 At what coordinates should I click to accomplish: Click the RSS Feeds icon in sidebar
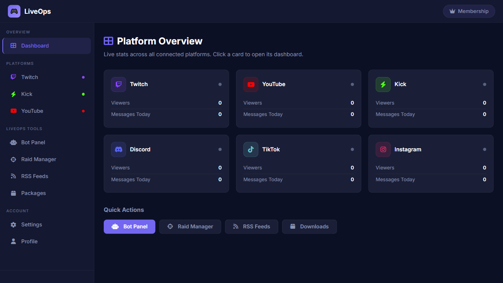coord(13,176)
